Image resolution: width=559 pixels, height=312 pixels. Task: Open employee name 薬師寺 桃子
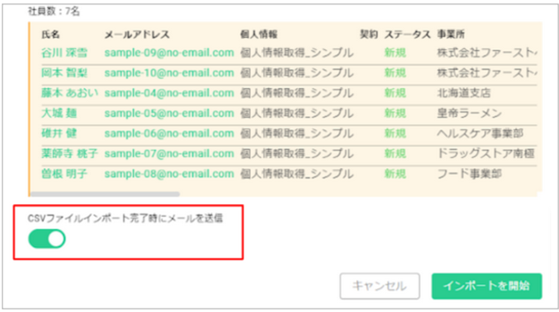[x=70, y=153]
